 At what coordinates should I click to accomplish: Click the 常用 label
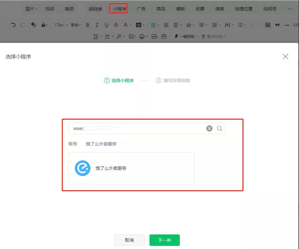[x=73, y=144]
